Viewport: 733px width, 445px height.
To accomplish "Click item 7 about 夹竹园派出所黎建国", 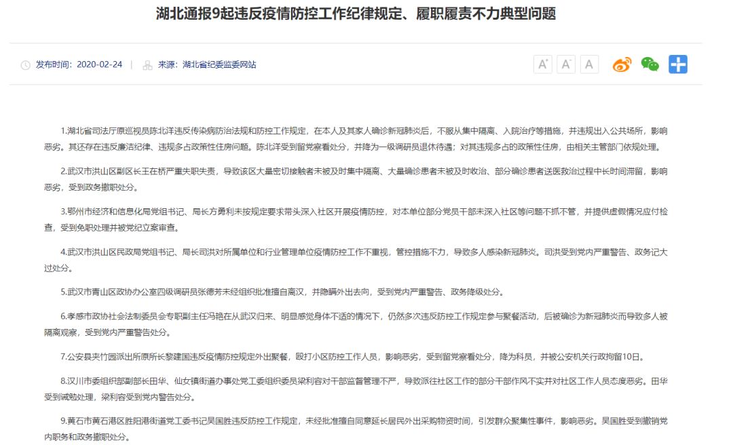I will click(354, 357).
